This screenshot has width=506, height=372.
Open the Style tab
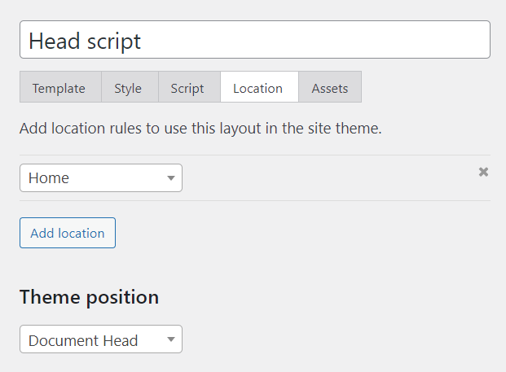click(128, 88)
